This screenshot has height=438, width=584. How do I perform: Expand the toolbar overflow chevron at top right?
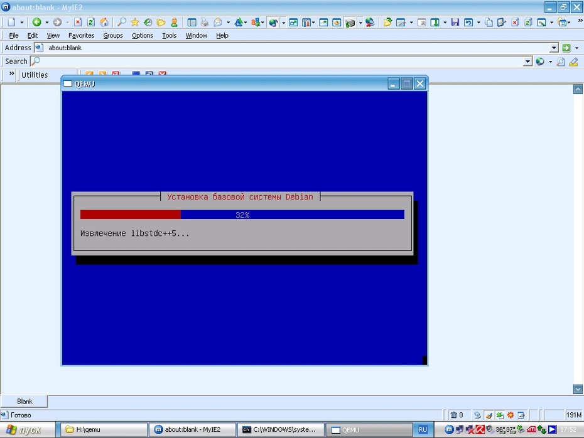click(580, 21)
